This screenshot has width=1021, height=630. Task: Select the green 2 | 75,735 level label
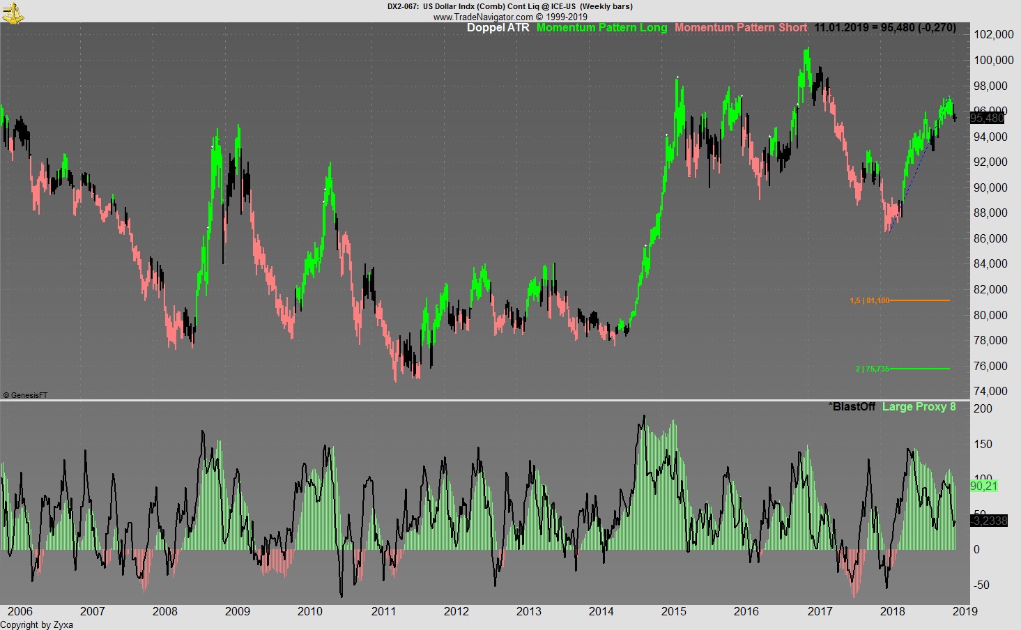(873, 369)
